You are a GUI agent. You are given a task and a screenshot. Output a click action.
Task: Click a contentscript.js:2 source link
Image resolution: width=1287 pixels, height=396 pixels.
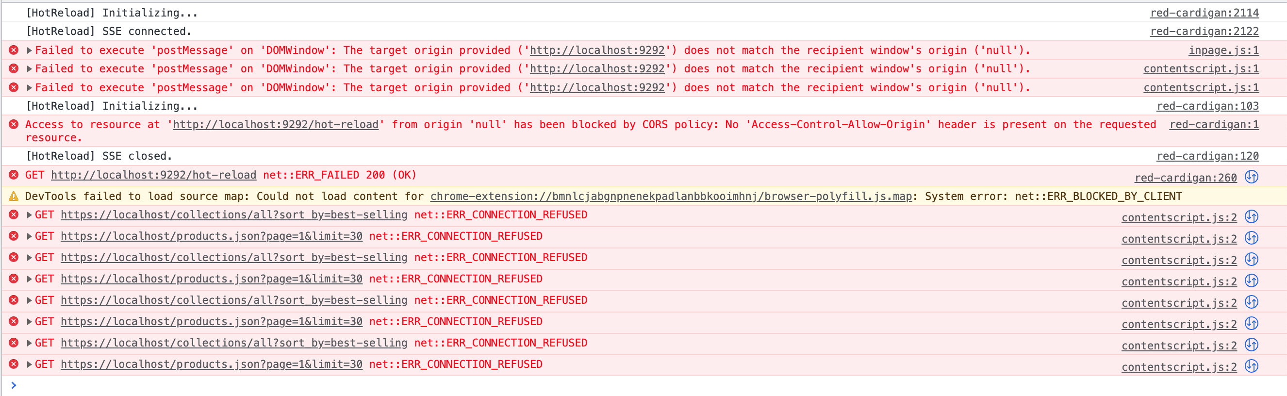click(x=1179, y=217)
